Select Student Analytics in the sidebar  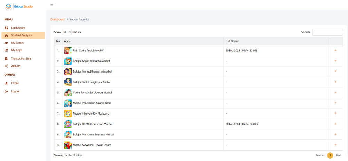point(23,35)
